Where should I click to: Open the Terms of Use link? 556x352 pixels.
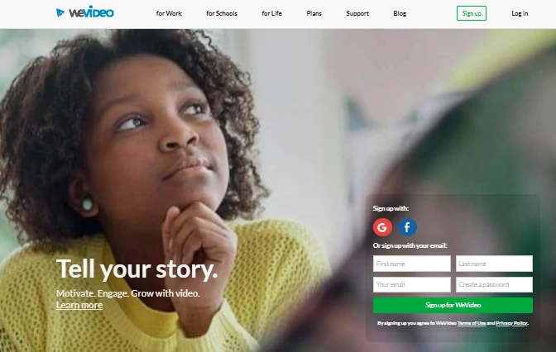click(x=472, y=323)
